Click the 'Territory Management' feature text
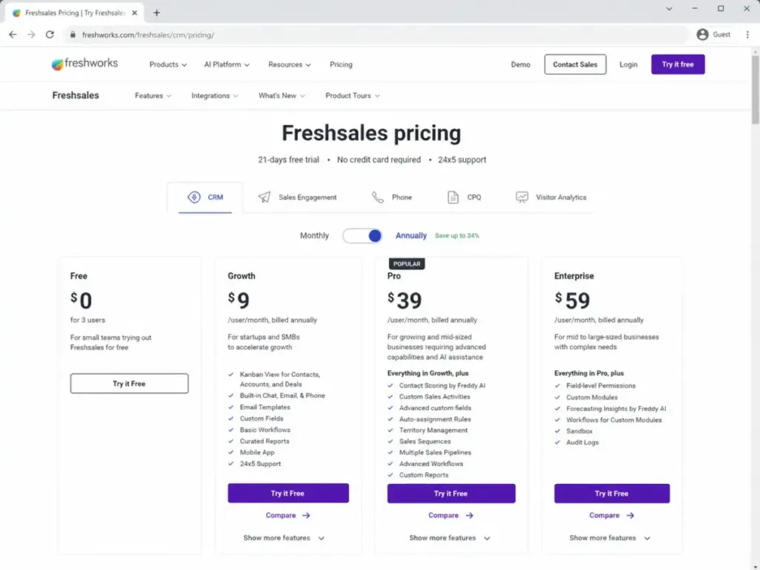 point(433,430)
